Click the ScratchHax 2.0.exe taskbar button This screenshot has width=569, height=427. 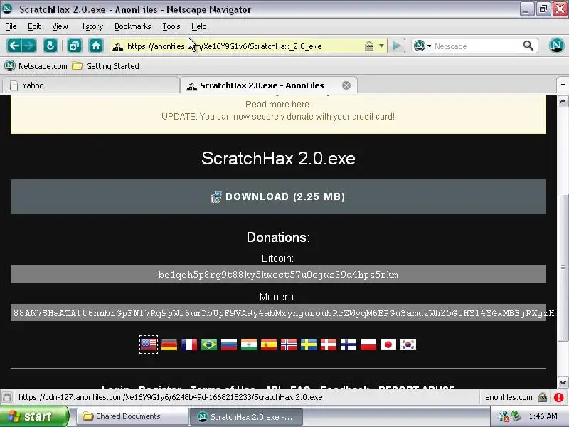246,417
